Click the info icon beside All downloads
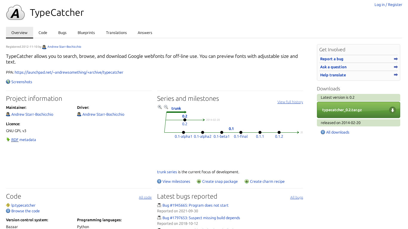 point(323,132)
